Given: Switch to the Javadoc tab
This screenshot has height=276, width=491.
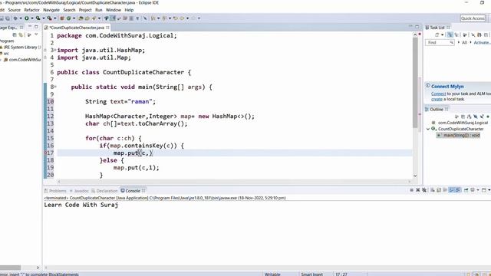Looking at the screenshot, I should tap(79, 191).
